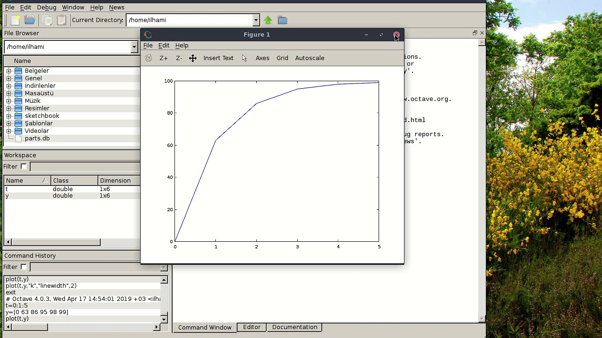Viewport: 602px width, 338px height.
Task: Click the Class column header in Workspace
Action: (x=74, y=181)
